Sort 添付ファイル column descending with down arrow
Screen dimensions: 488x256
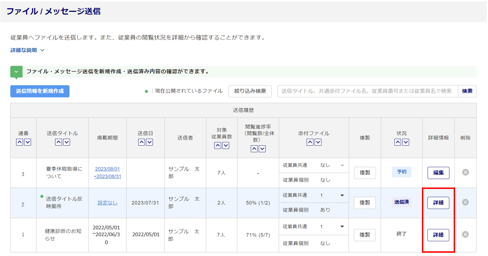pyautogui.click(x=318, y=142)
